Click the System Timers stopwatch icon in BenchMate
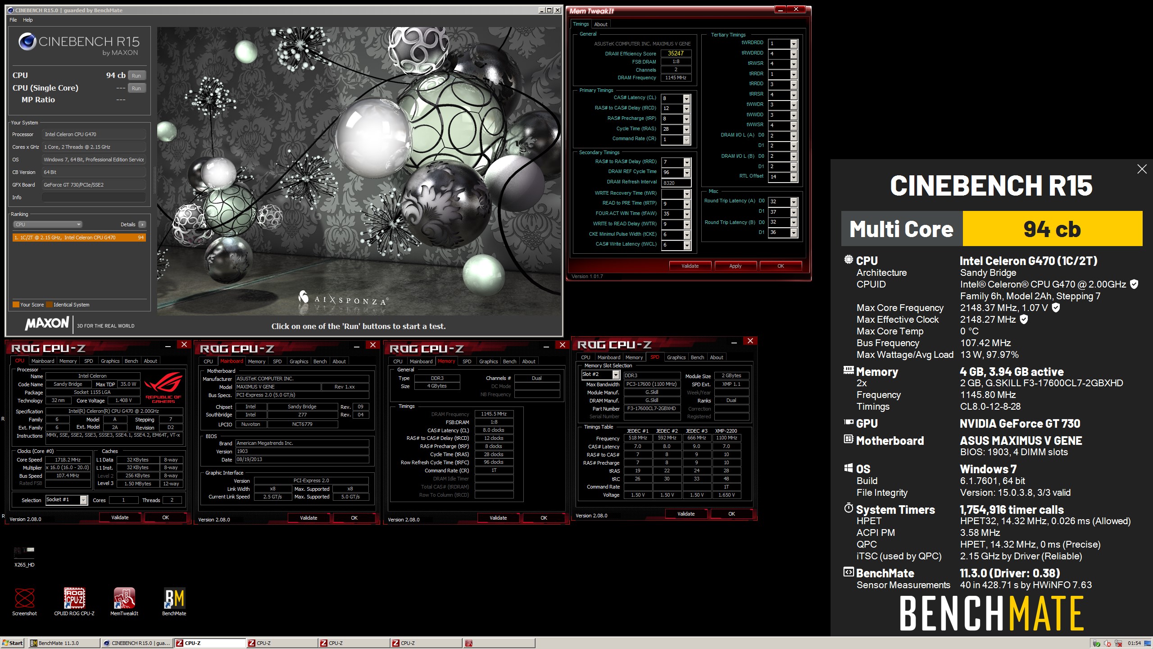Screen dimensions: 1153x649 point(849,509)
